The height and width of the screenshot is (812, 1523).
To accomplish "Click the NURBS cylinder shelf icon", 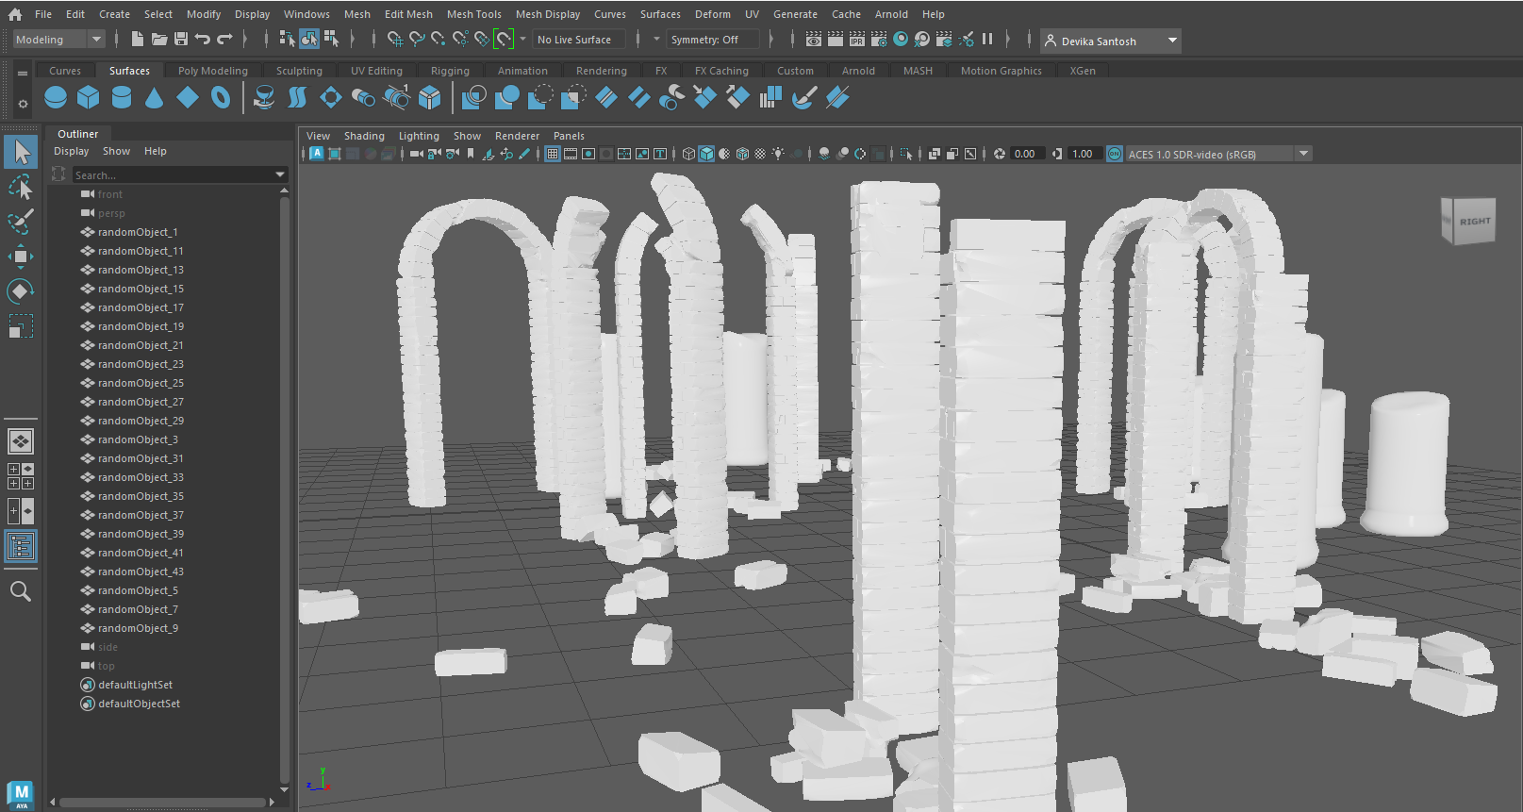I will click(122, 97).
